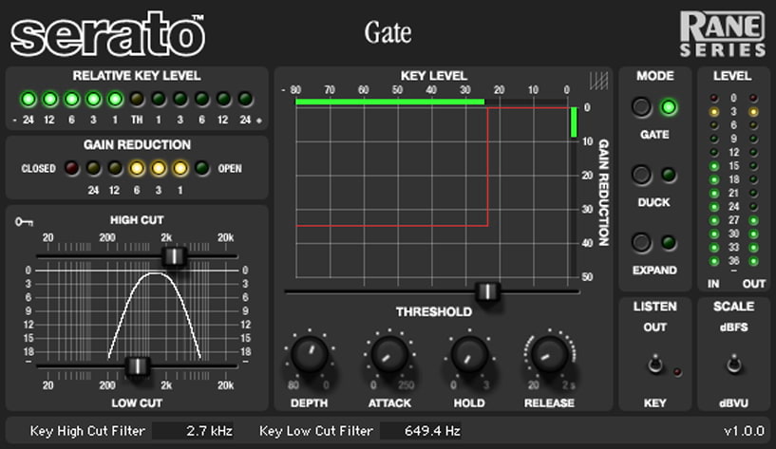
Task: Click the green Key Level meter bar
Action: [390, 102]
